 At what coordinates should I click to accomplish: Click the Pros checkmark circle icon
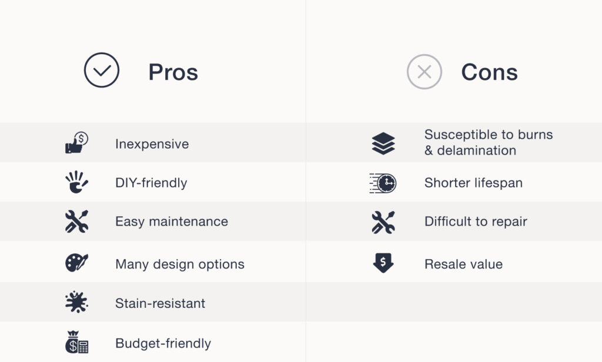pos(102,71)
